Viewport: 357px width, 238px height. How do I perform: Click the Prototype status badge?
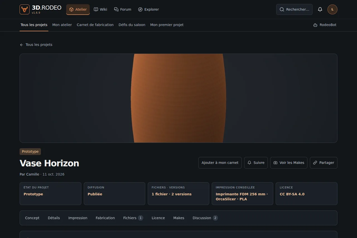[30, 152]
